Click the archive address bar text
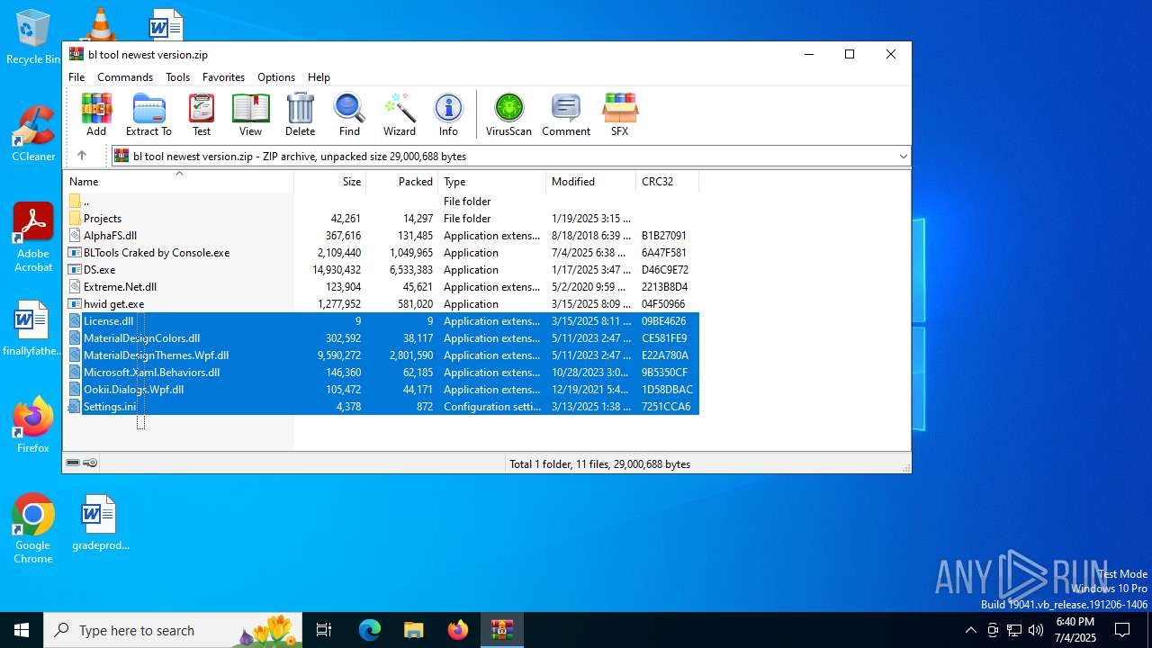This screenshot has width=1152, height=648. [300, 157]
